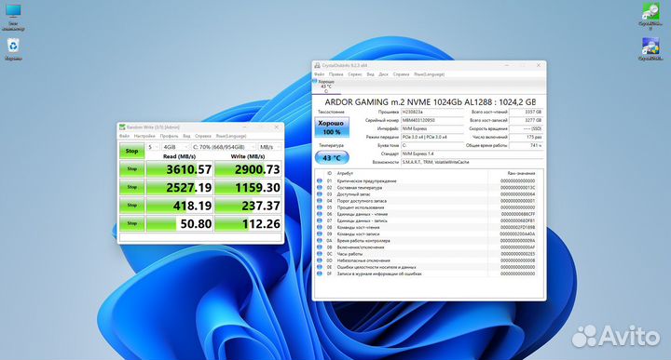Click the Возможности field with S.M.A.R.T., TRIM

click(472, 162)
